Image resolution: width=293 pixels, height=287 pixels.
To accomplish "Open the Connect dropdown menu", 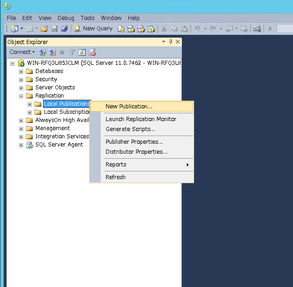I will click(22, 52).
